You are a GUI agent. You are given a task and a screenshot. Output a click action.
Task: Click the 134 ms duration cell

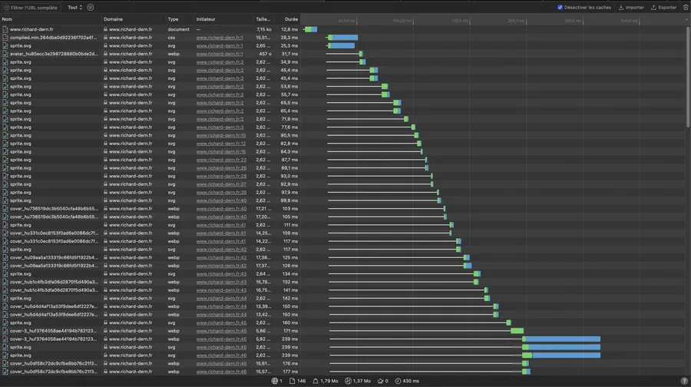point(290,274)
